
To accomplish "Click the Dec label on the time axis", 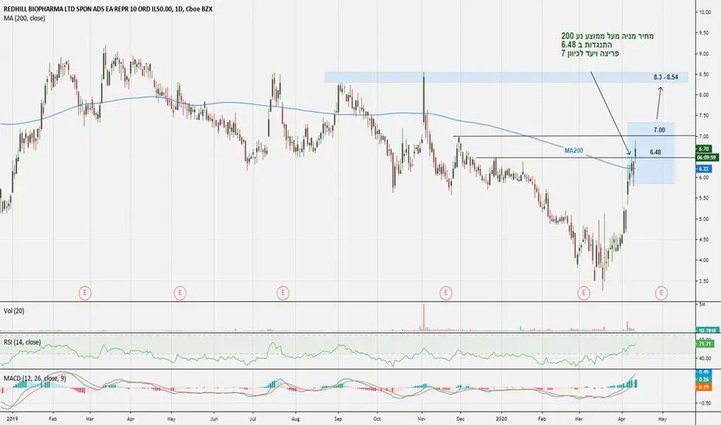I will pos(460,419).
